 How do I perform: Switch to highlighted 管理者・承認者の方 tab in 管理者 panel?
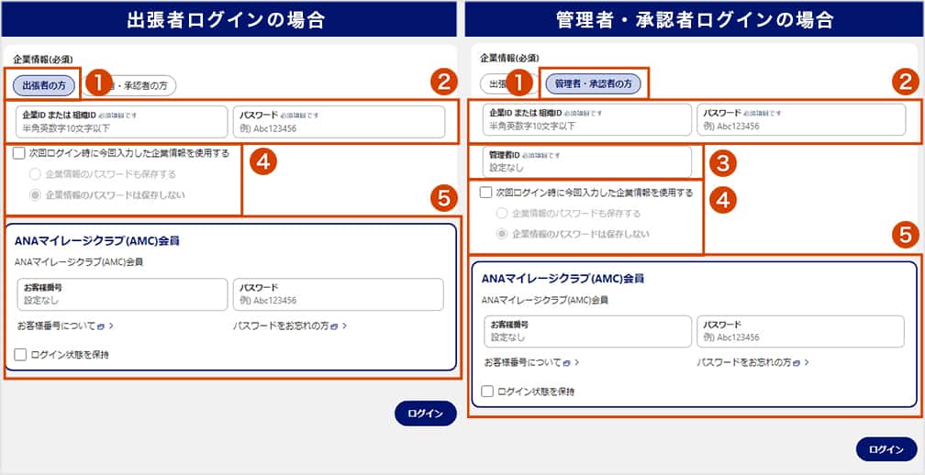593,83
